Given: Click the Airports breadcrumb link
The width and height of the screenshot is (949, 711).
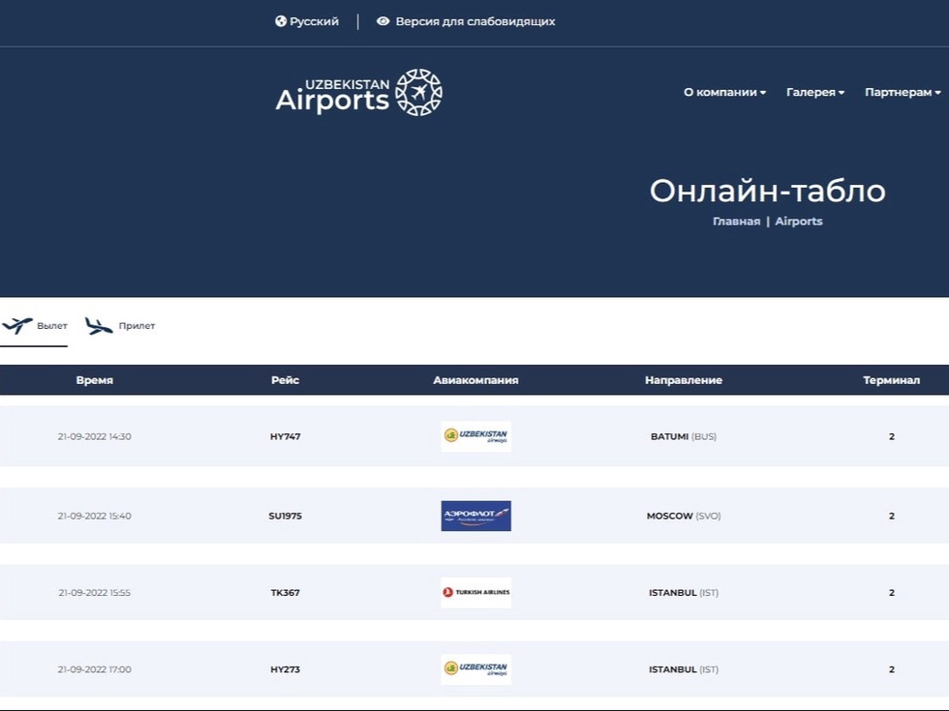Looking at the screenshot, I should coord(799,222).
